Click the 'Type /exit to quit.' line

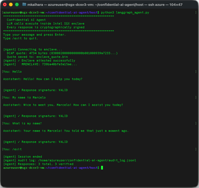pyautogui.click(x=21, y=38)
